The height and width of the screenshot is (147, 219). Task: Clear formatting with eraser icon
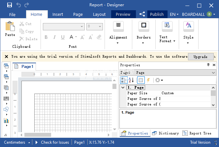tap(99, 37)
